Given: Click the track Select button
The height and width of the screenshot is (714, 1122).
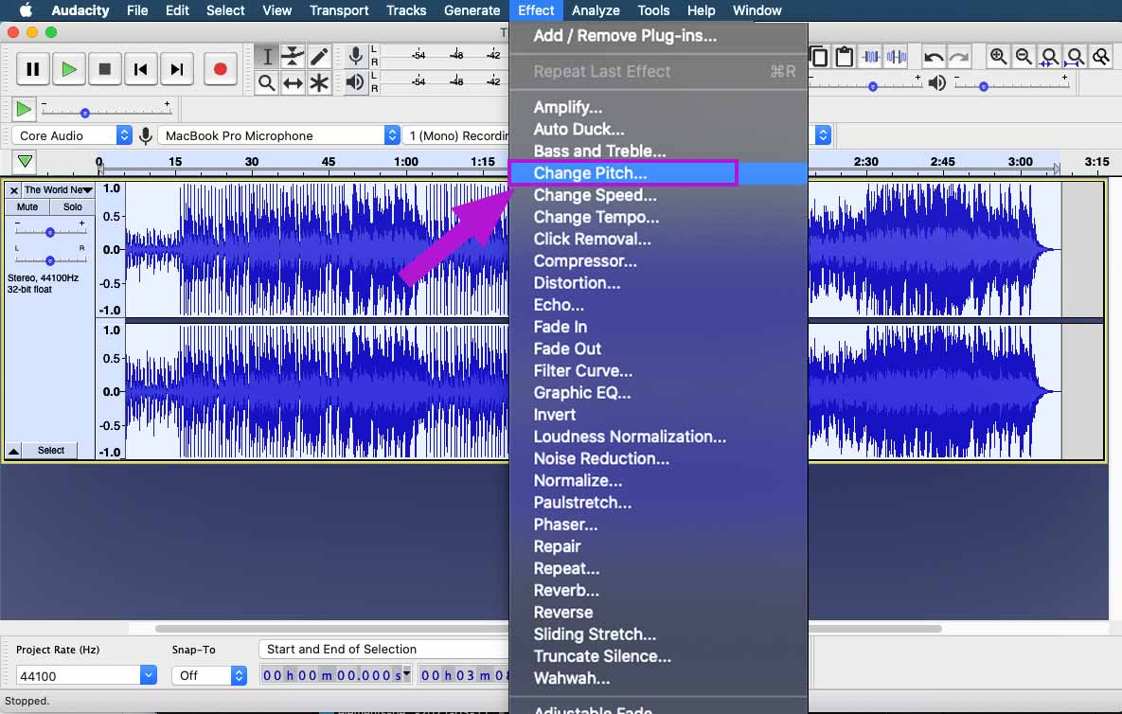Looking at the screenshot, I should point(51,451).
